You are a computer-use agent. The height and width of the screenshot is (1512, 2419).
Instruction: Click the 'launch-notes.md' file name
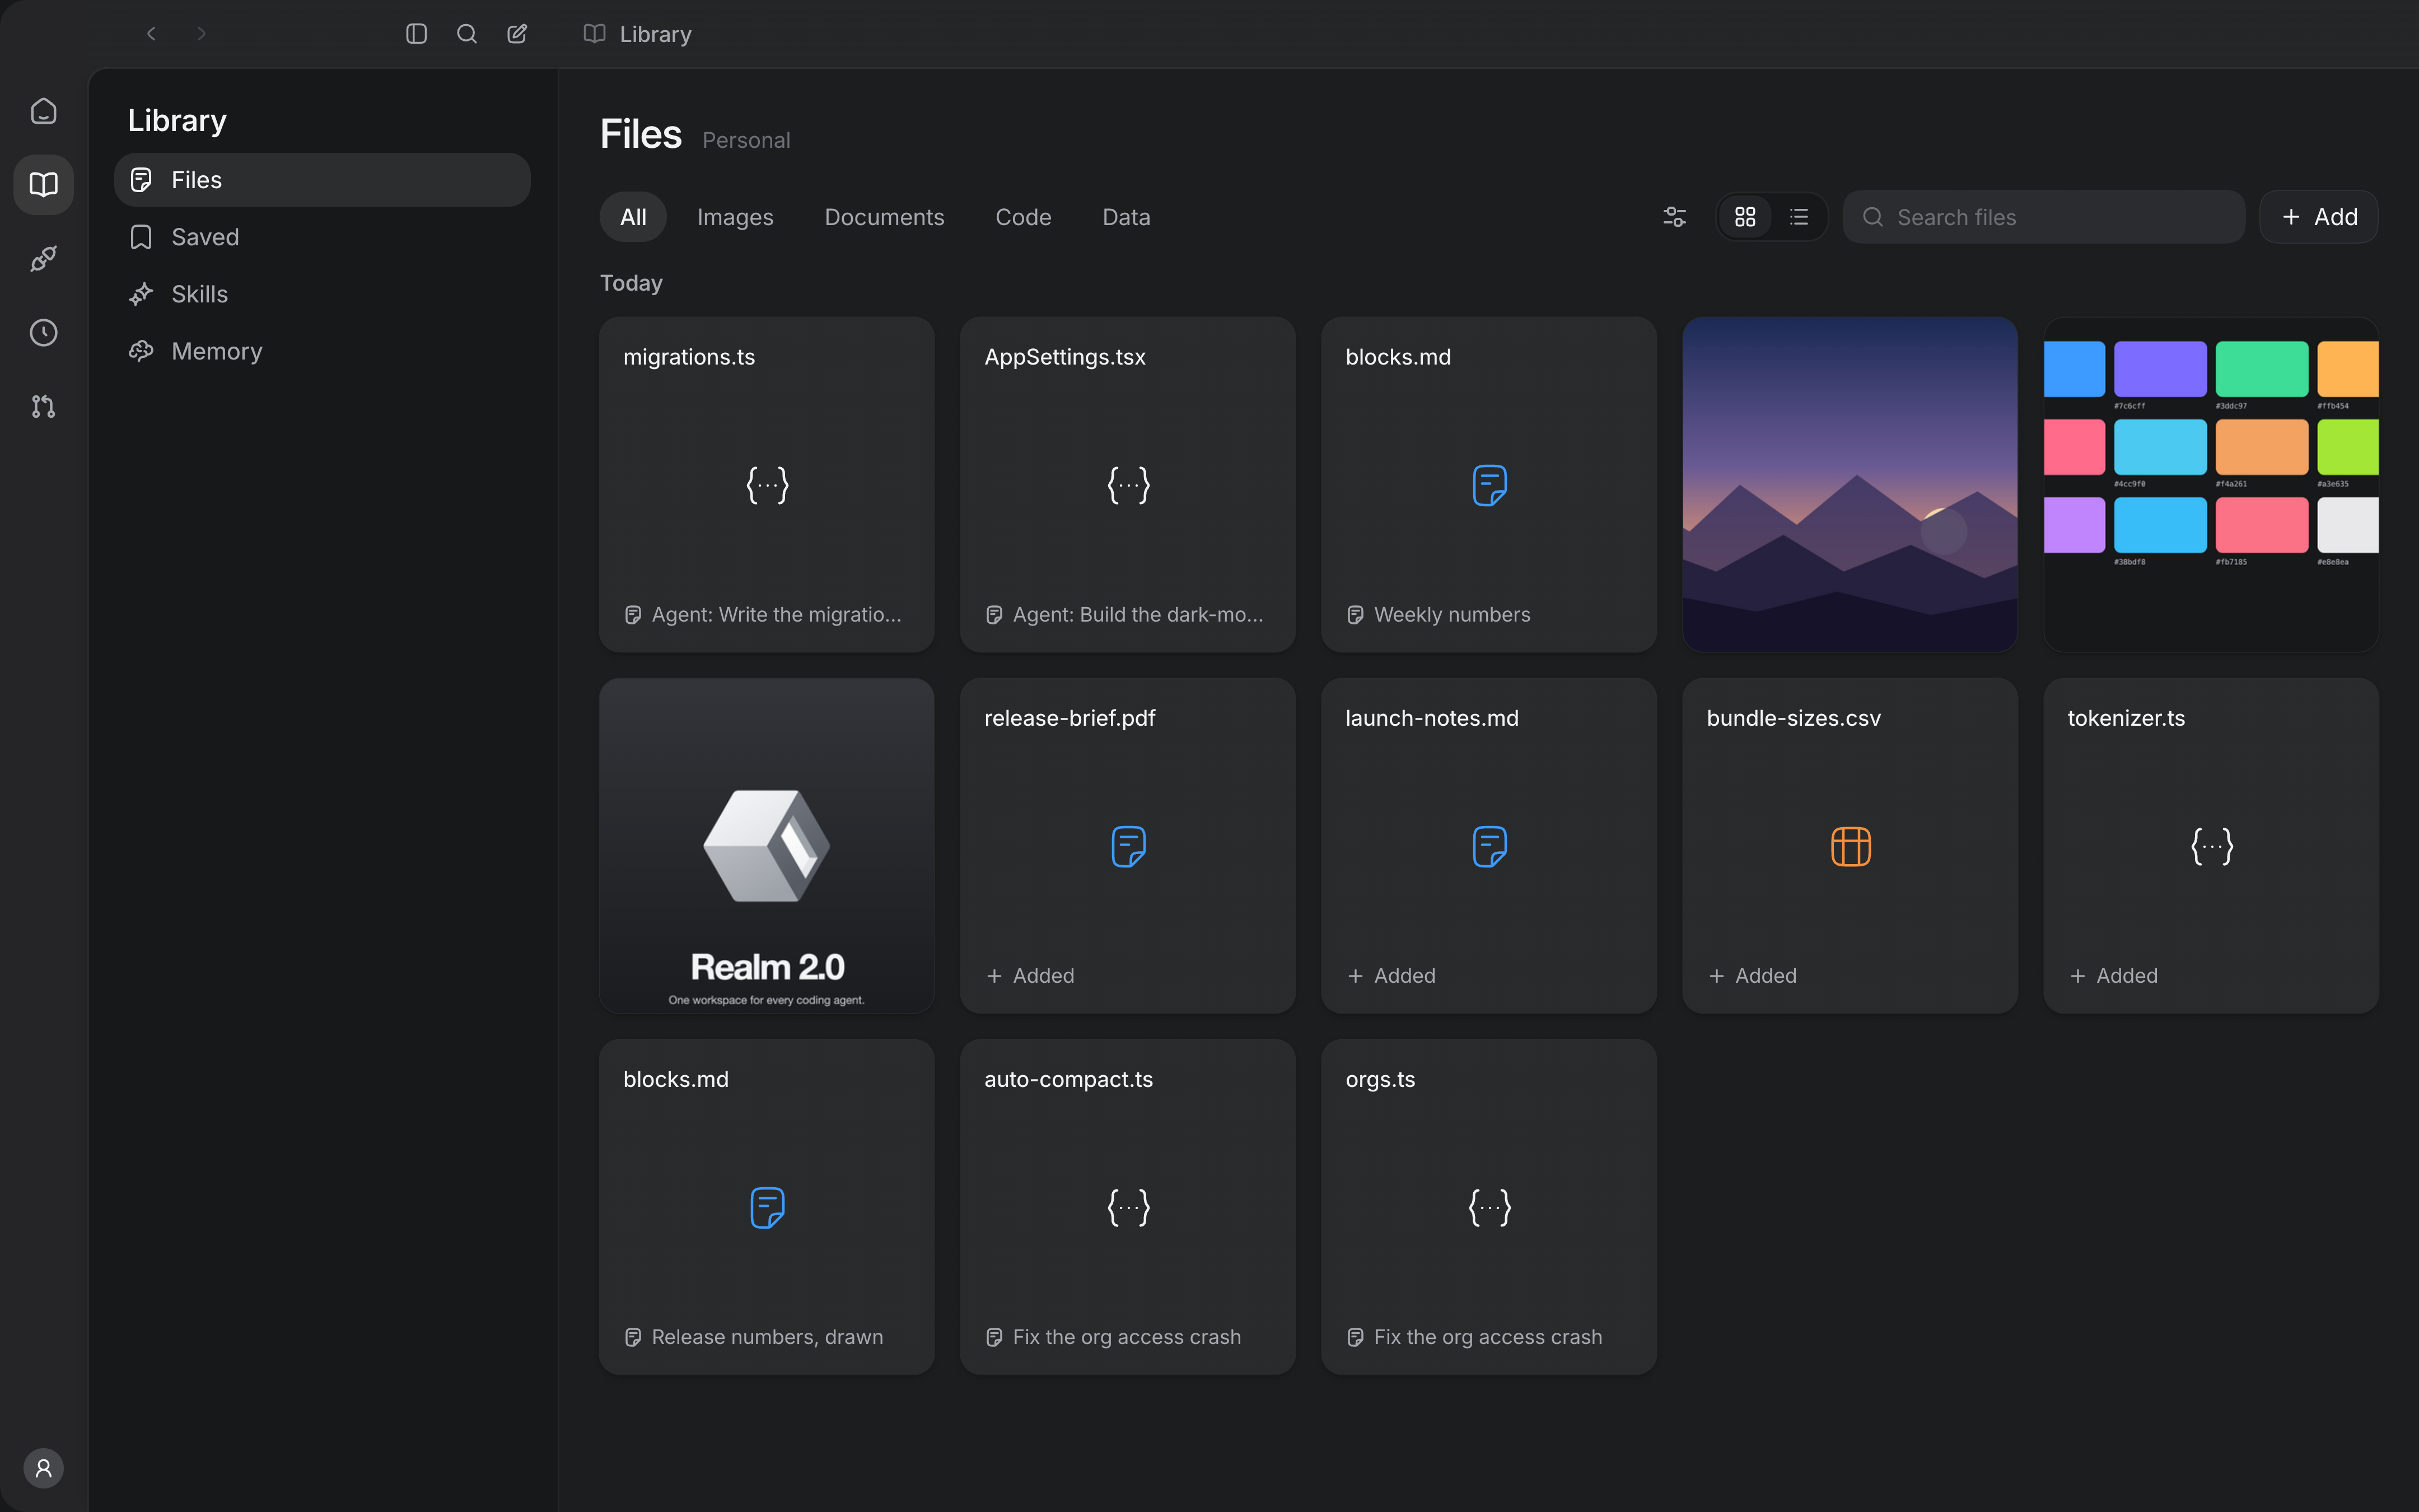click(x=1431, y=718)
